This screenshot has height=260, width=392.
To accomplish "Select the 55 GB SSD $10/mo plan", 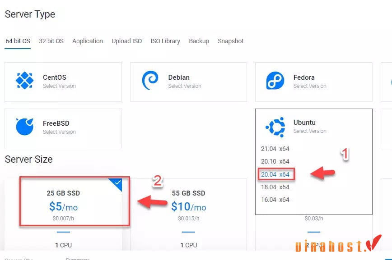I will click(188, 214).
